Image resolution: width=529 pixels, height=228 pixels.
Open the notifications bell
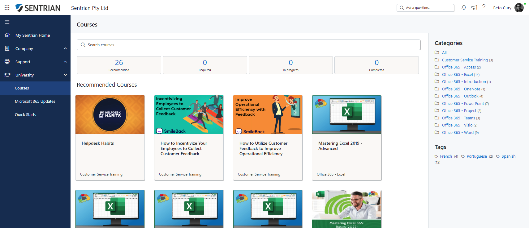pos(464,8)
